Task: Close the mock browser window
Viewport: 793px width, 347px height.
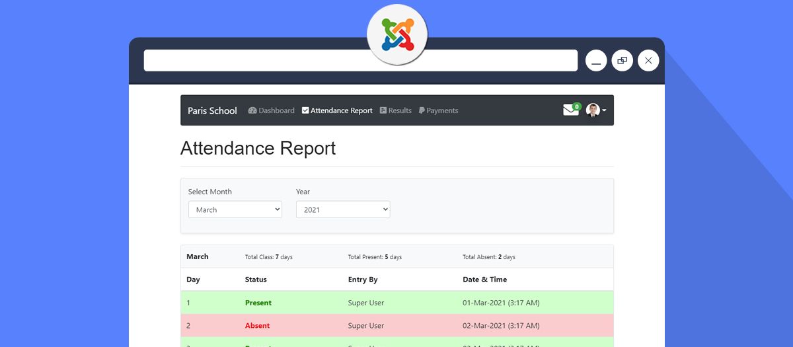Action: click(648, 61)
